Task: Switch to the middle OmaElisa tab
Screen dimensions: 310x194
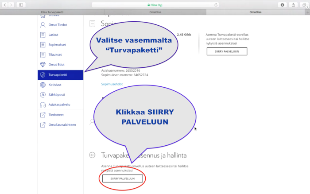Action: (155, 12)
